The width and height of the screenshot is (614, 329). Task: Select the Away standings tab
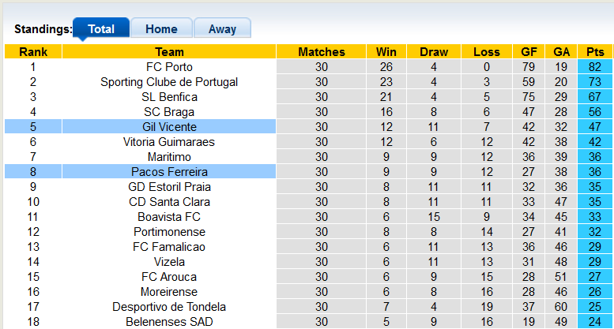[222, 29]
